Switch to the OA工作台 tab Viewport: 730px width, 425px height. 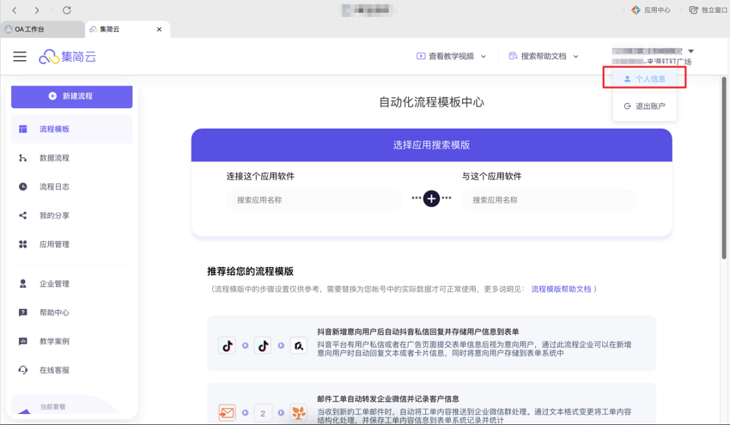click(43, 29)
